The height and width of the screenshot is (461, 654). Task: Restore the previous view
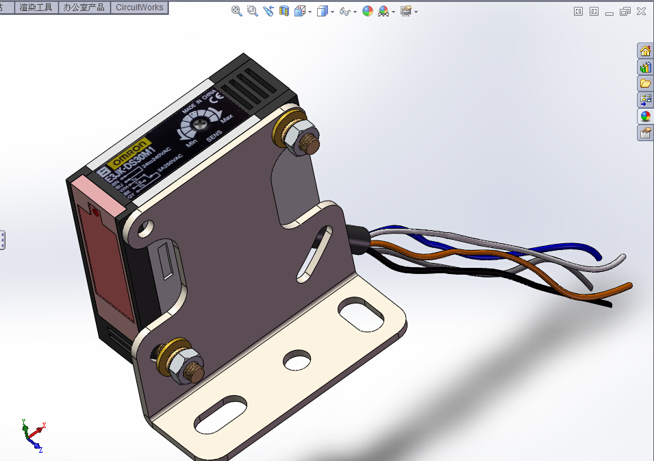pos(268,11)
